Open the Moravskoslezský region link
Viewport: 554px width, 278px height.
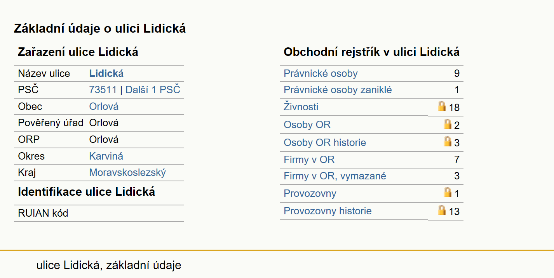point(127,172)
